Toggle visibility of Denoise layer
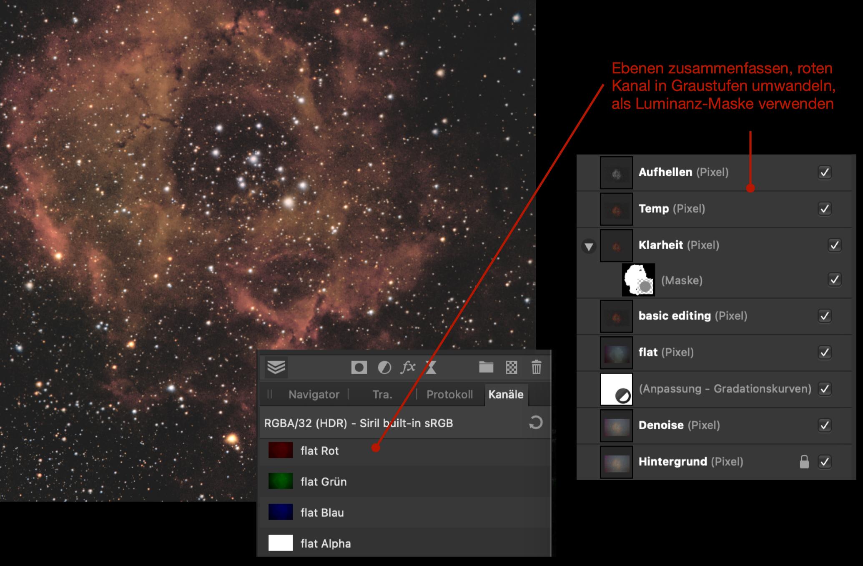The height and width of the screenshot is (566, 863). [825, 425]
